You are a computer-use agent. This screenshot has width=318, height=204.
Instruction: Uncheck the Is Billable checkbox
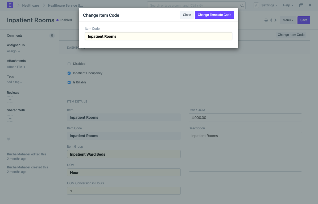click(69, 82)
